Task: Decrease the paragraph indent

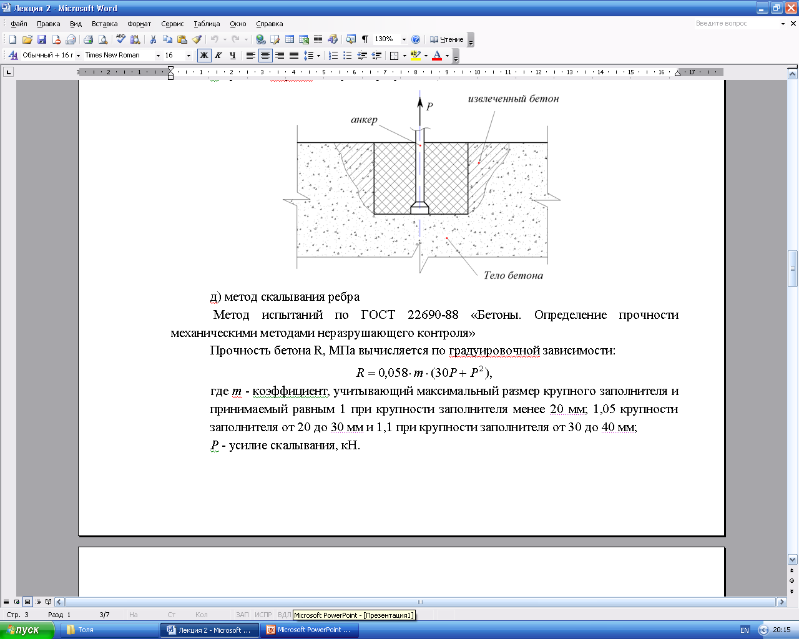Action: (x=362, y=56)
